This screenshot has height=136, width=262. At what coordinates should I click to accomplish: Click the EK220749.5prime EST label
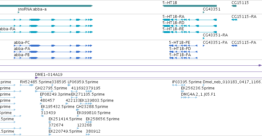(x=65, y=131)
